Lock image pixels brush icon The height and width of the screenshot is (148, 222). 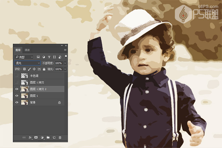(29, 69)
